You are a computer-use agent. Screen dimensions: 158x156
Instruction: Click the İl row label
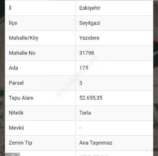pyautogui.click(x=10, y=8)
